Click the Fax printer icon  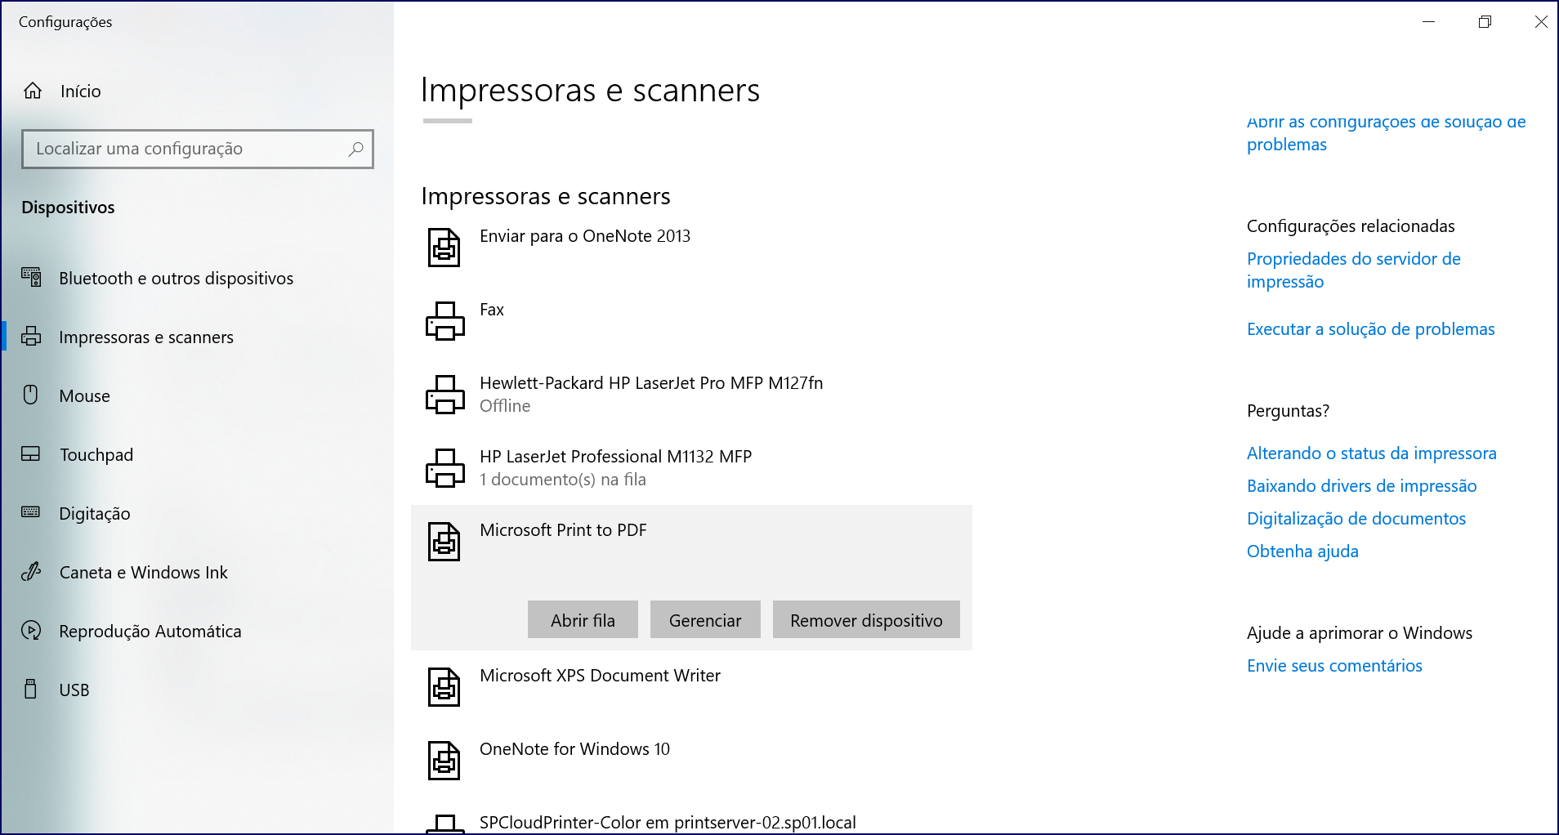click(445, 321)
